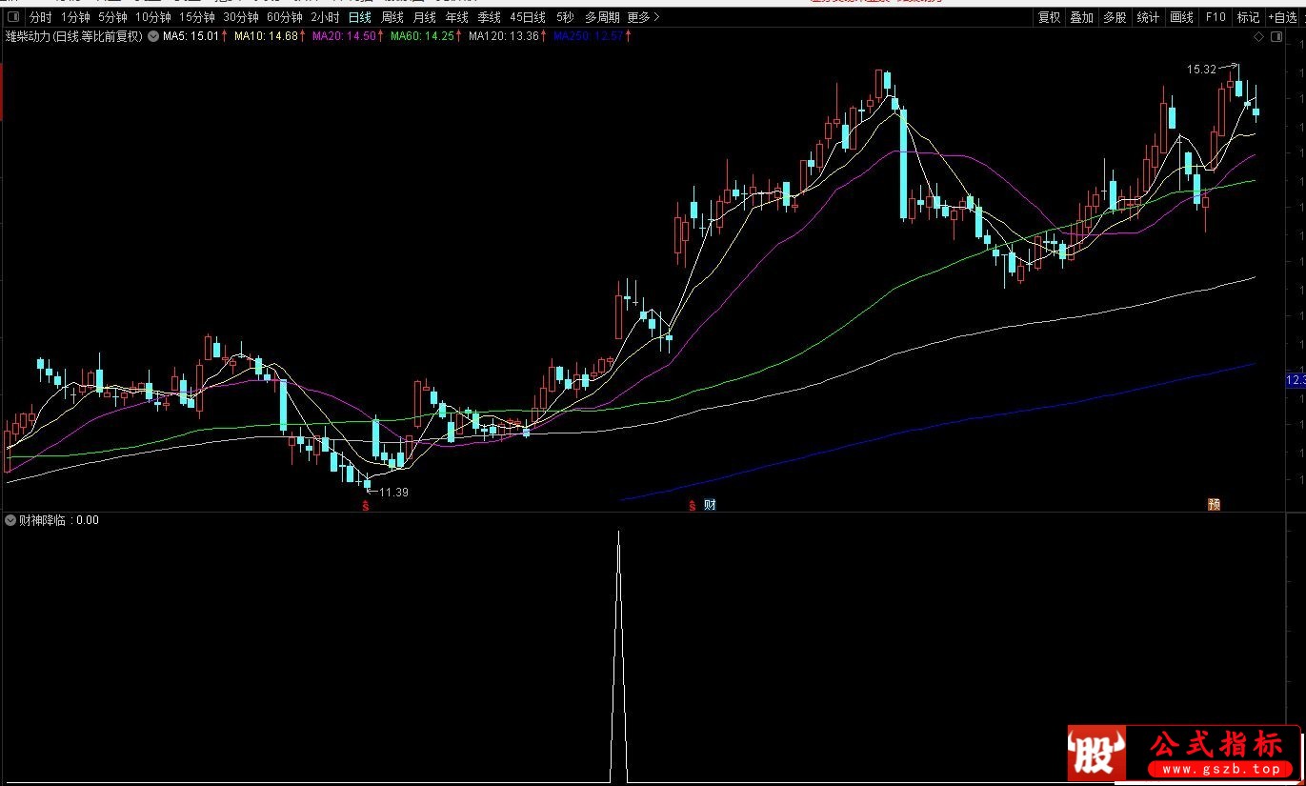This screenshot has height=786, width=1306.
Task: Select the 45日线 period
Action: tap(528, 17)
